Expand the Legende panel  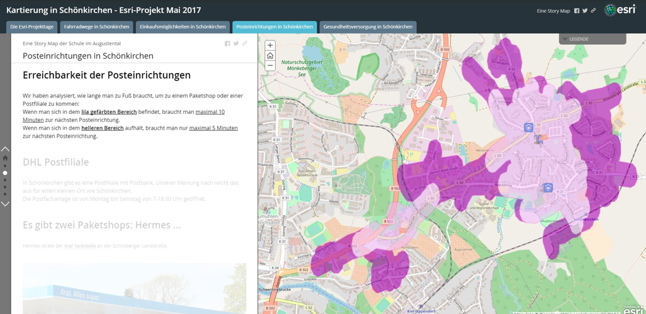click(592, 39)
